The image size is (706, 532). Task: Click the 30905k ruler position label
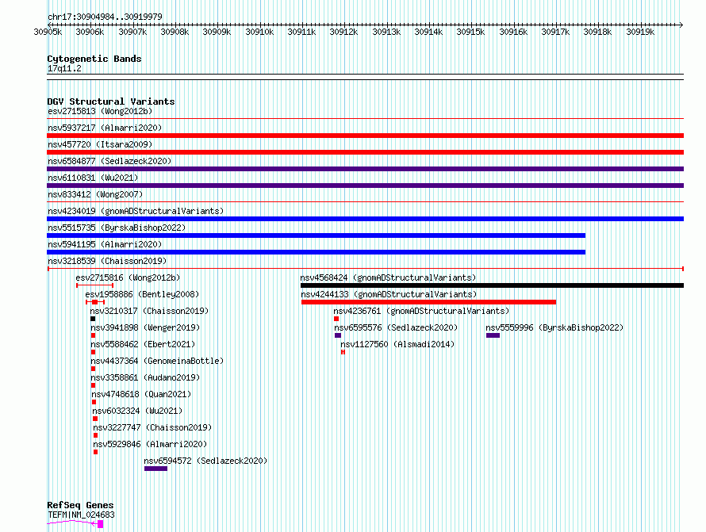(x=48, y=32)
